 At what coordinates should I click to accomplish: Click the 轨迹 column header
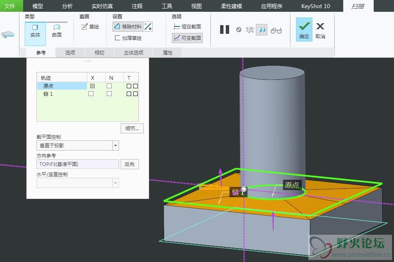62,78
